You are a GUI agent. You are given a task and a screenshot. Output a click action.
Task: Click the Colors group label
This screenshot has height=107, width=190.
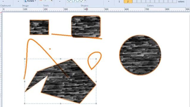150,6
